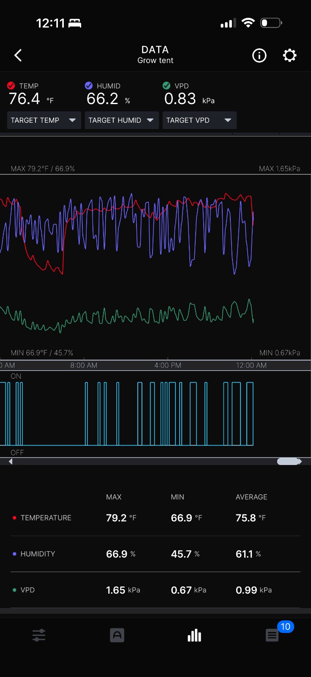Go back using the top-left arrow
The height and width of the screenshot is (677, 311).
18,55
